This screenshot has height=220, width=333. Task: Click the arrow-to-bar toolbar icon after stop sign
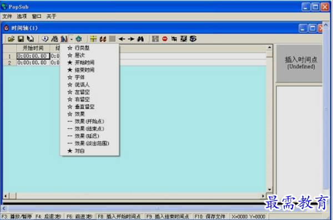pyautogui.click(x=174, y=39)
